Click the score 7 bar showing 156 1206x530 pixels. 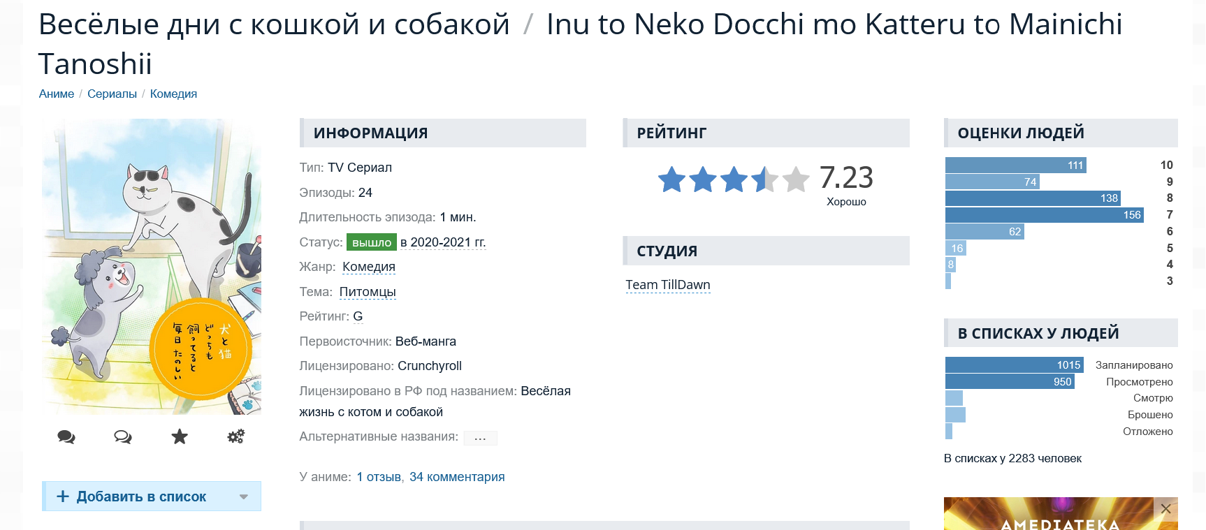[x=1045, y=215]
